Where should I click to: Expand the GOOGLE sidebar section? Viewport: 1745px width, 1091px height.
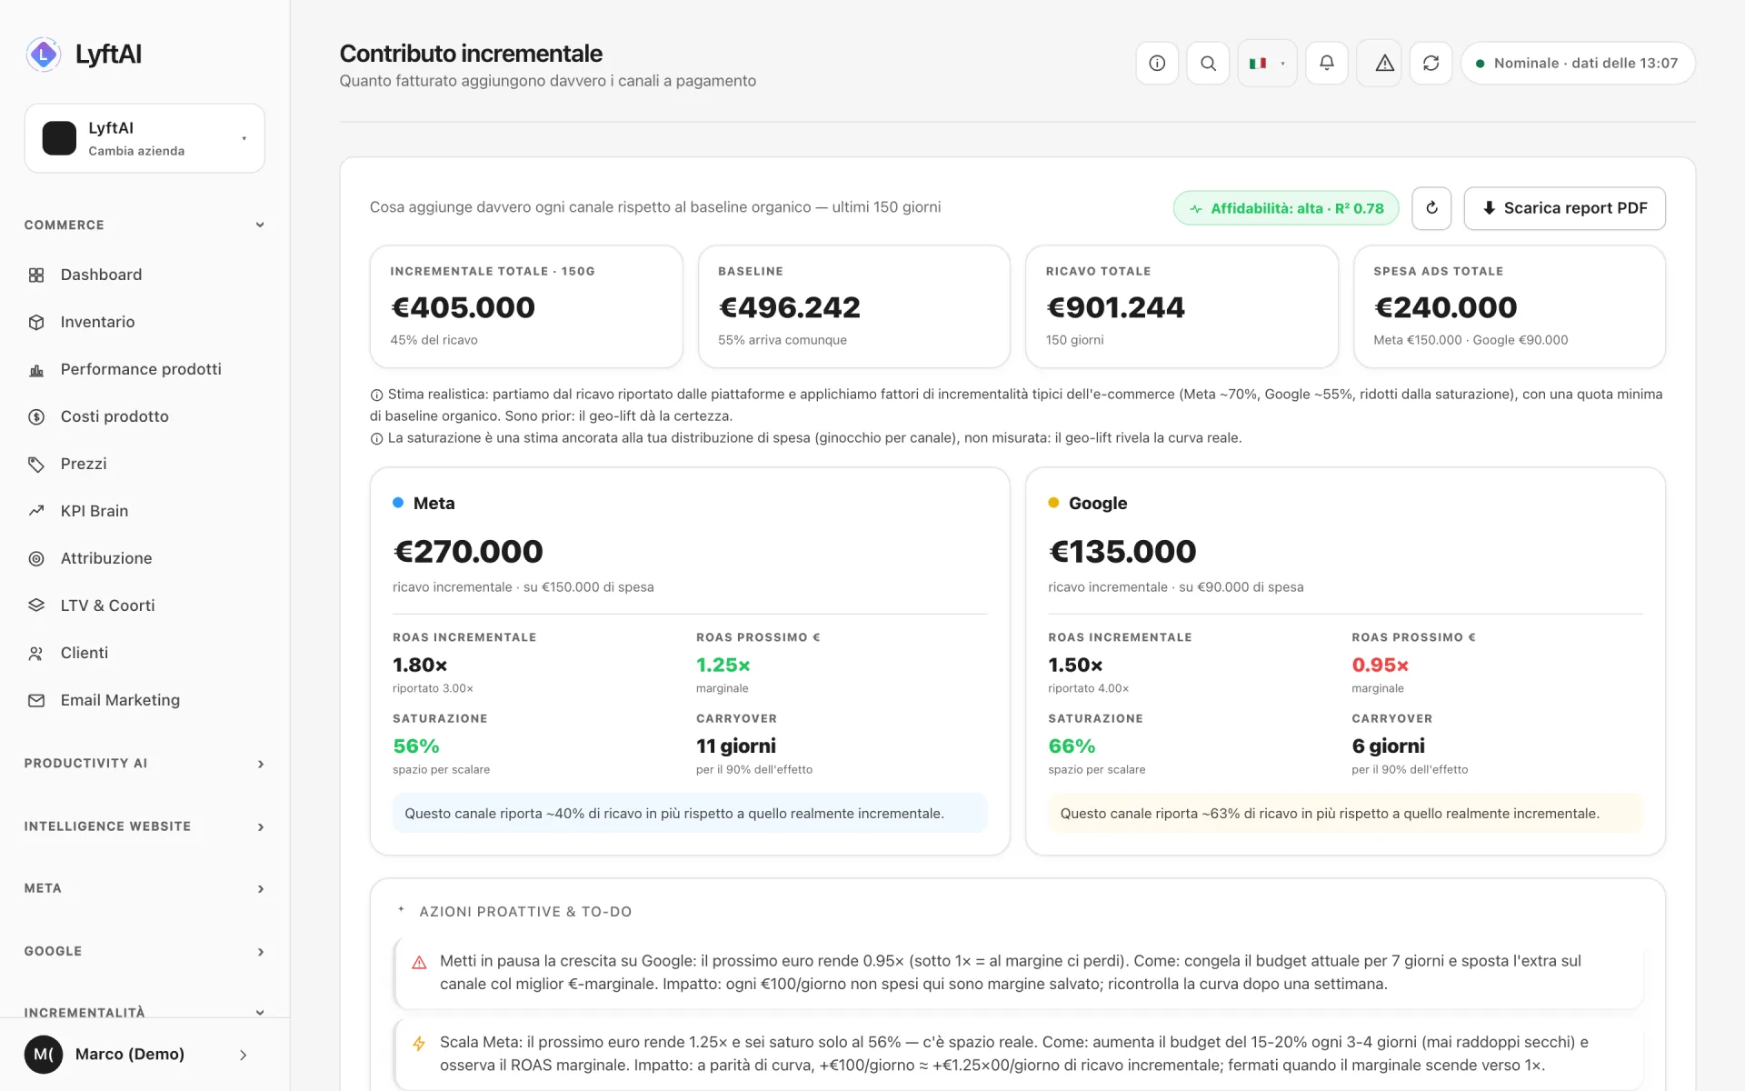tap(145, 951)
